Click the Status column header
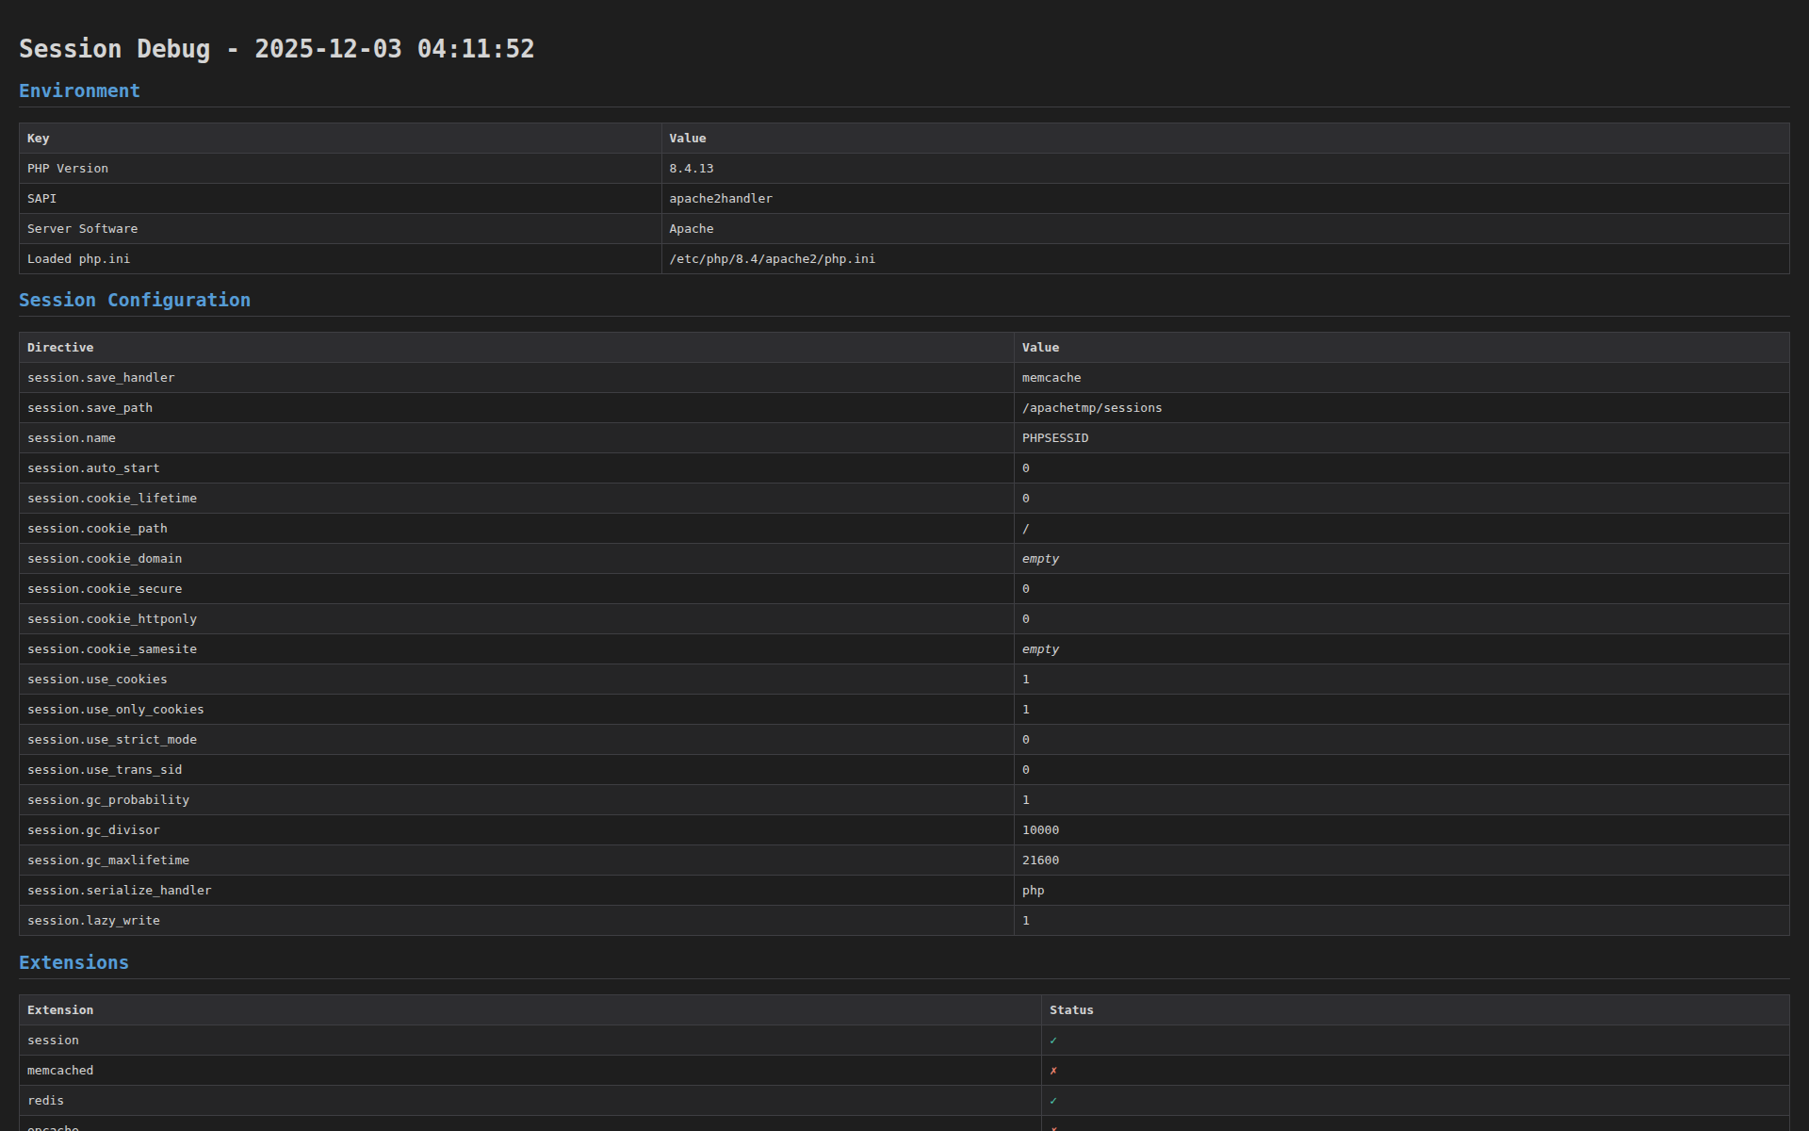The height and width of the screenshot is (1131, 1809). click(1071, 1010)
